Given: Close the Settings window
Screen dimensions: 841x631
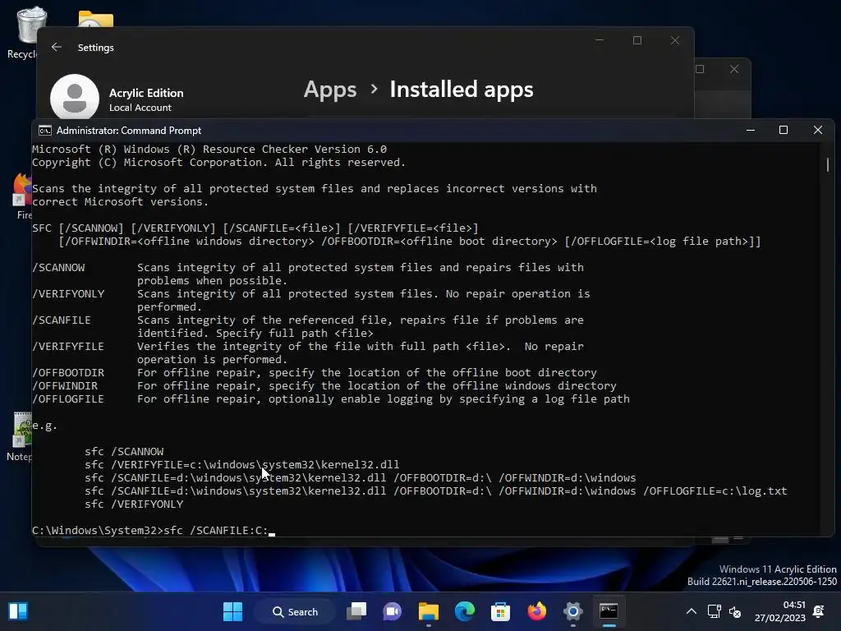Looking at the screenshot, I should 675,40.
